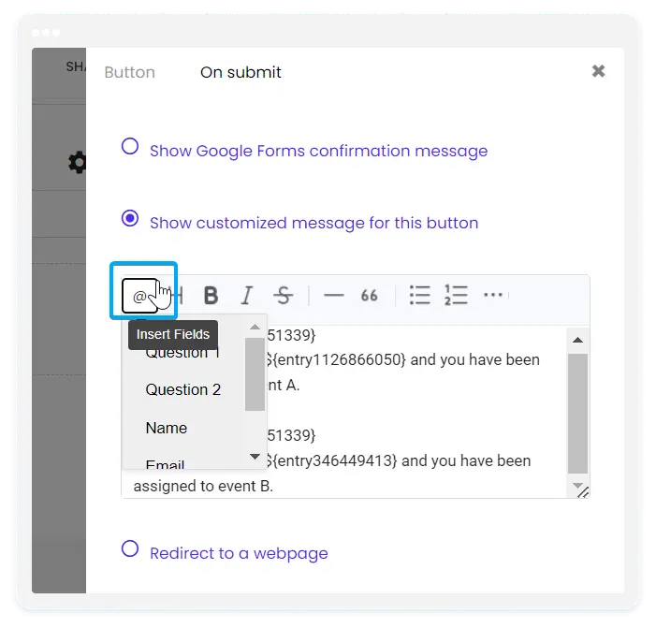
Task: Open the gear settings in the sidebar
Action: 78,162
